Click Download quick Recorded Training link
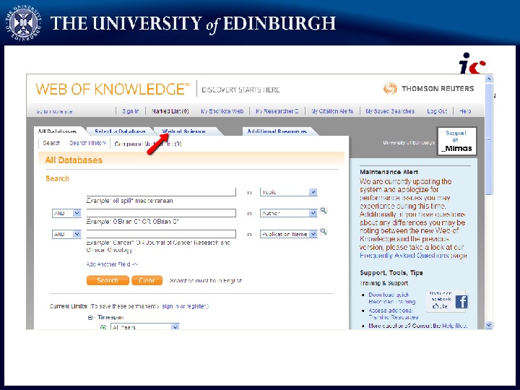 pyautogui.click(x=391, y=298)
